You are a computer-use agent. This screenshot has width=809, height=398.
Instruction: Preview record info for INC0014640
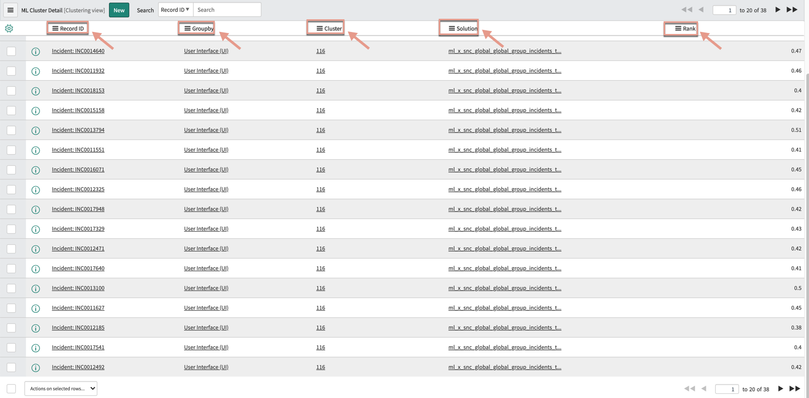click(x=35, y=51)
